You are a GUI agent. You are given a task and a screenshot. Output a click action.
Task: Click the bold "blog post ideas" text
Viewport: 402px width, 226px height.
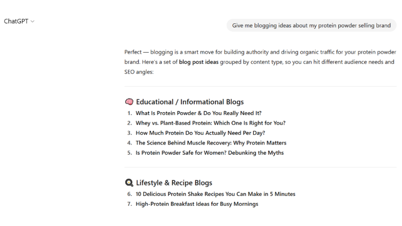[198, 62]
